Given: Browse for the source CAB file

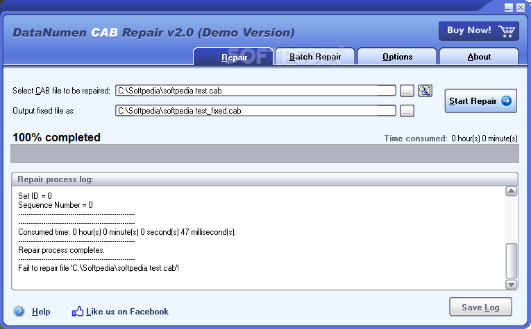Looking at the screenshot, I should tap(407, 91).
